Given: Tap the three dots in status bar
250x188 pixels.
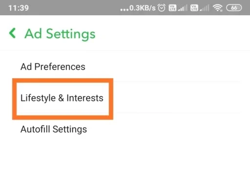Looking at the screenshot, I should click(125, 10).
